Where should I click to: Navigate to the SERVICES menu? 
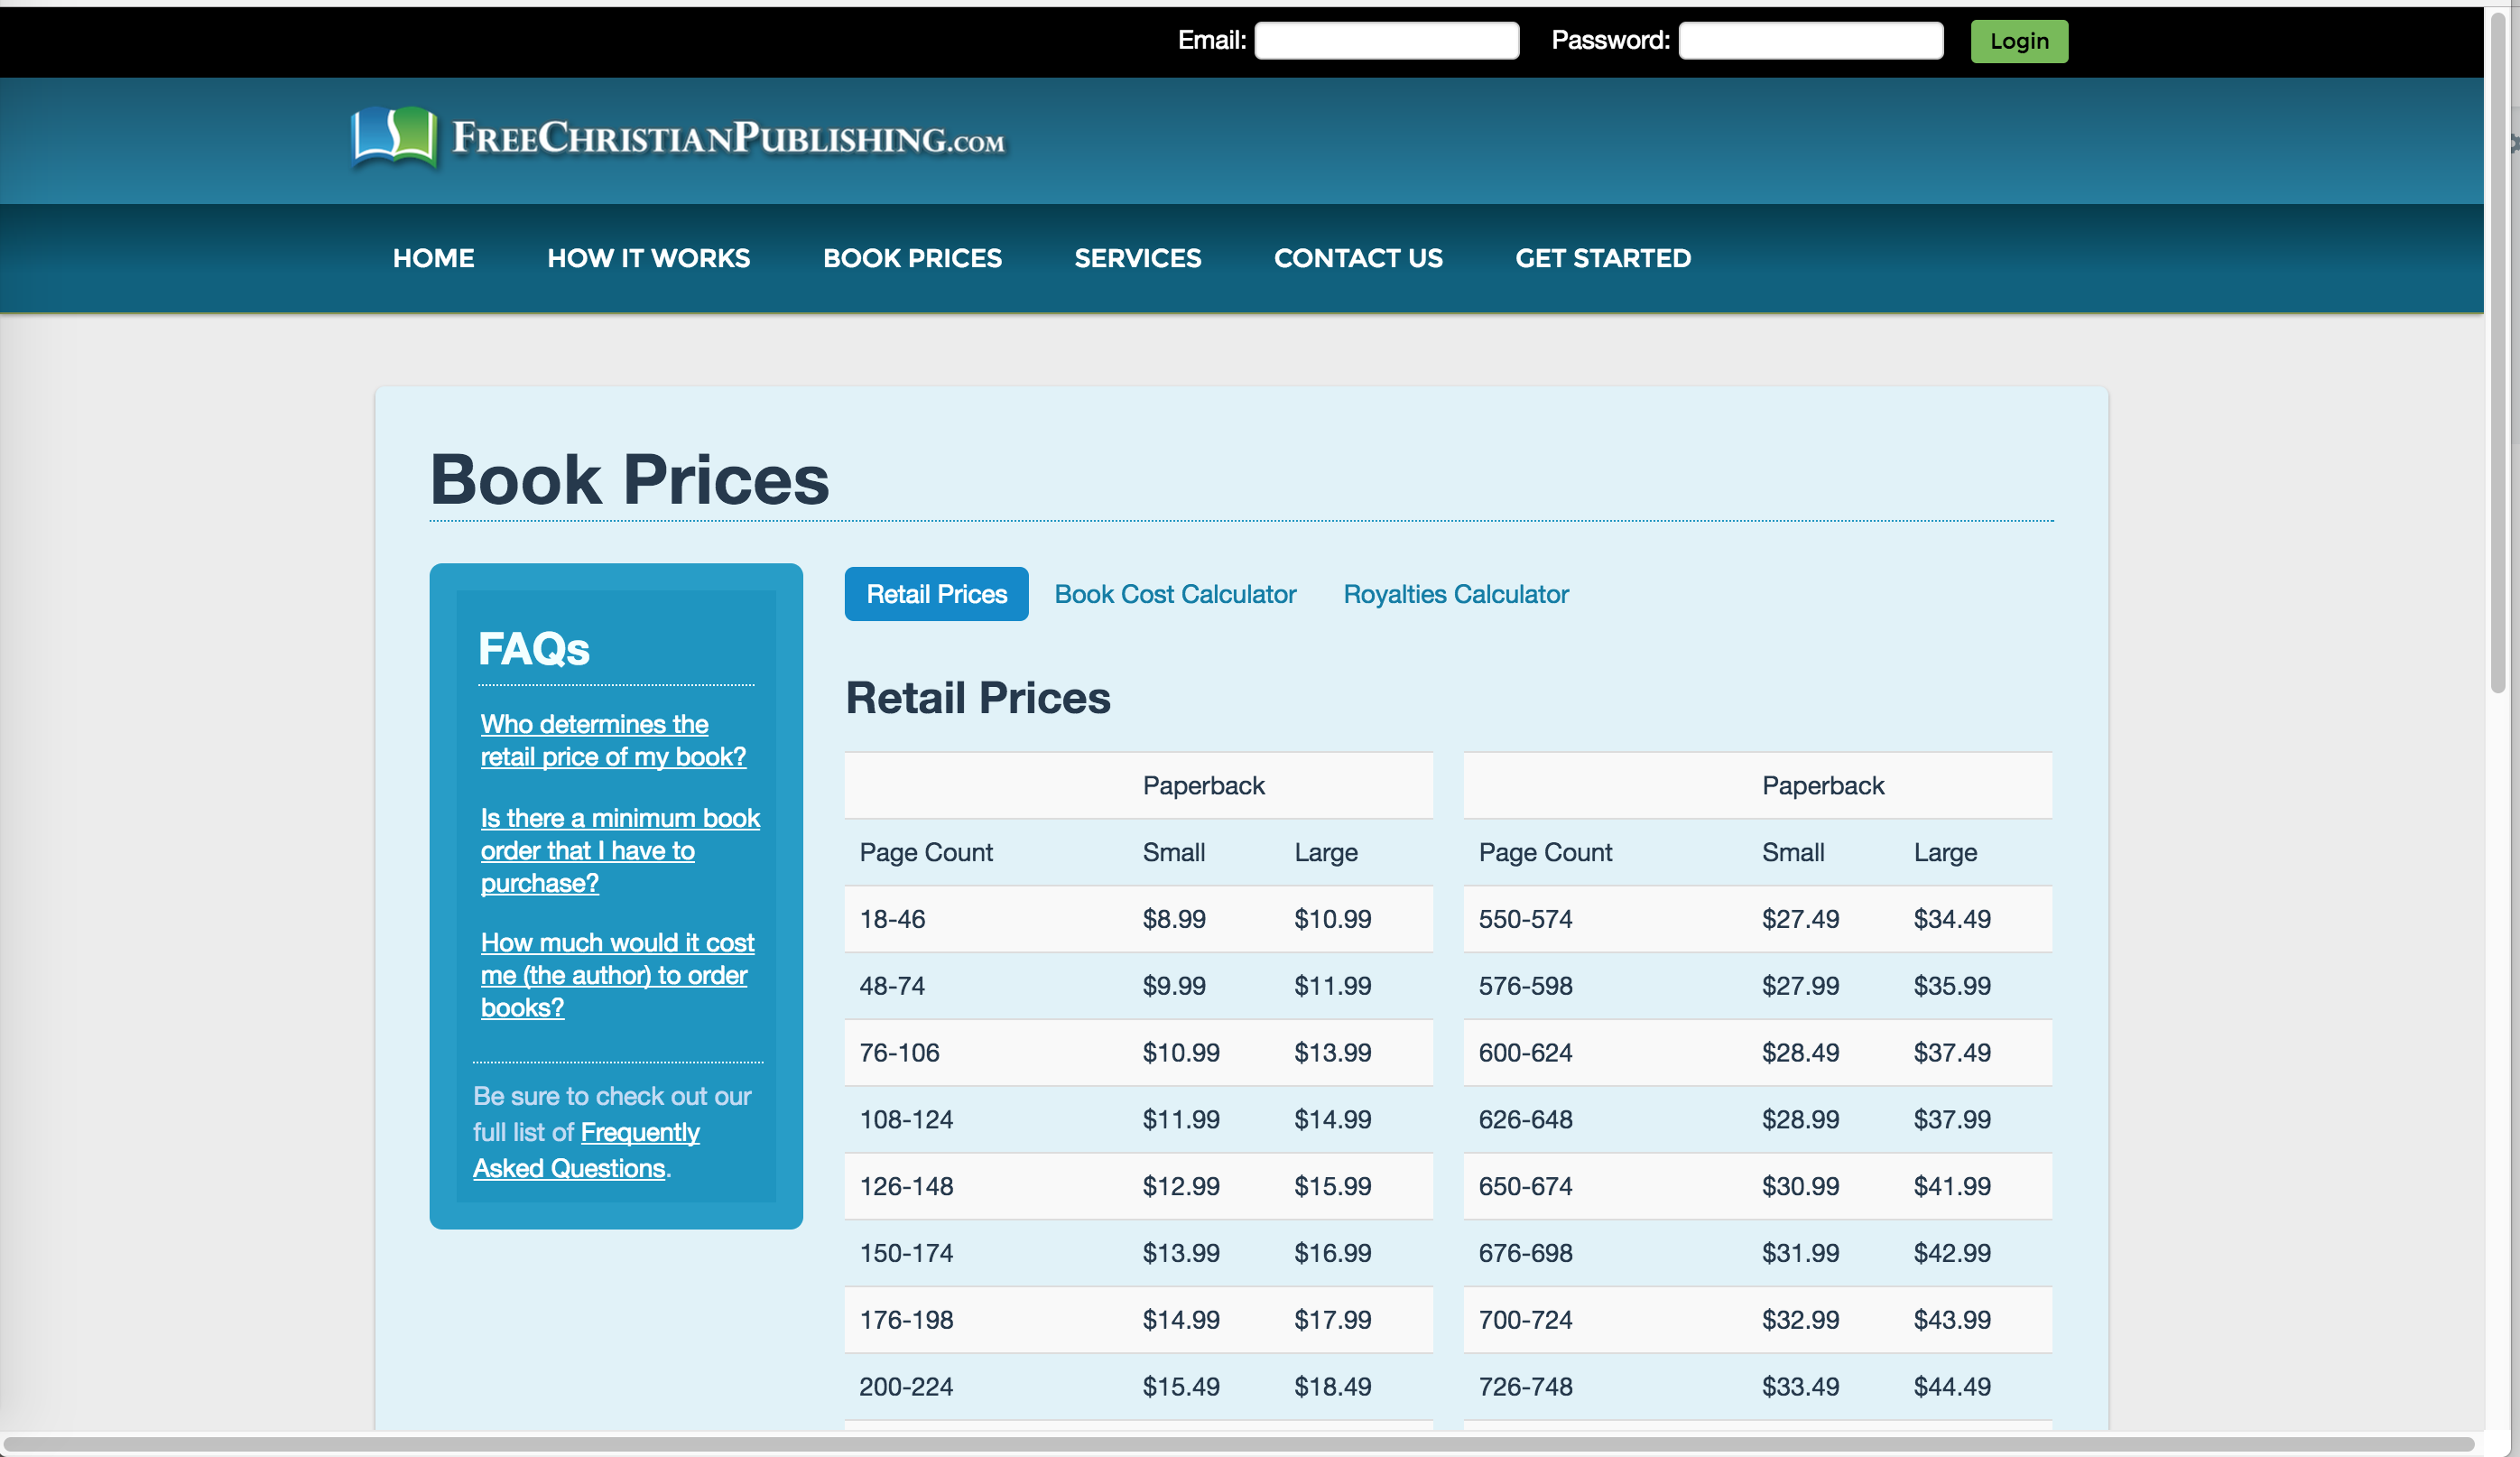click(x=1137, y=258)
